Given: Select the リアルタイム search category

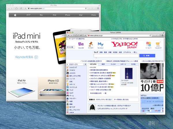Looking at the screenshot, I should (x=127, y=52).
